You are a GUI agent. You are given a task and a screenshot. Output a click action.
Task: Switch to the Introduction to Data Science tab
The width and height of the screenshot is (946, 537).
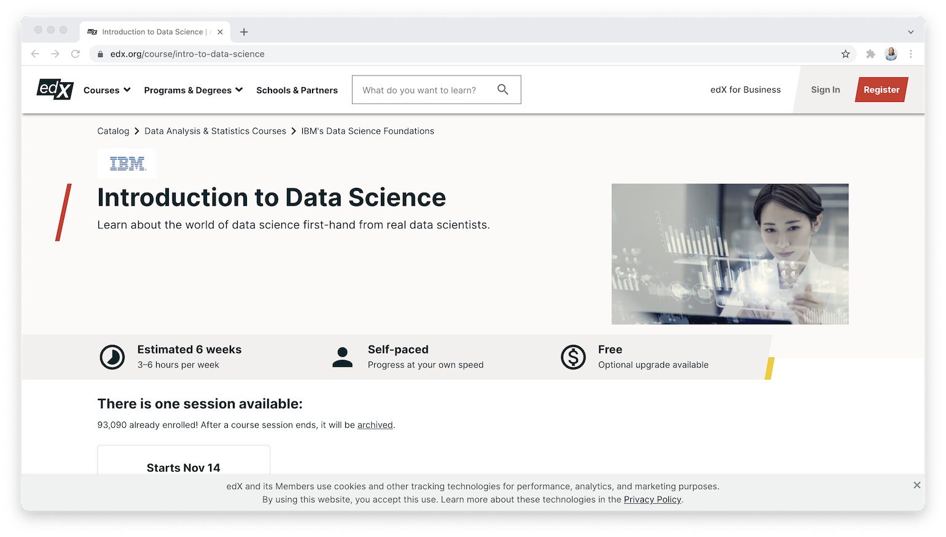pyautogui.click(x=154, y=31)
